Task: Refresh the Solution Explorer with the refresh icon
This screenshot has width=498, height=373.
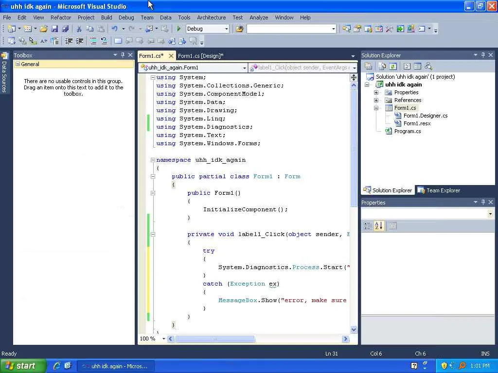Action: (x=393, y=67)
